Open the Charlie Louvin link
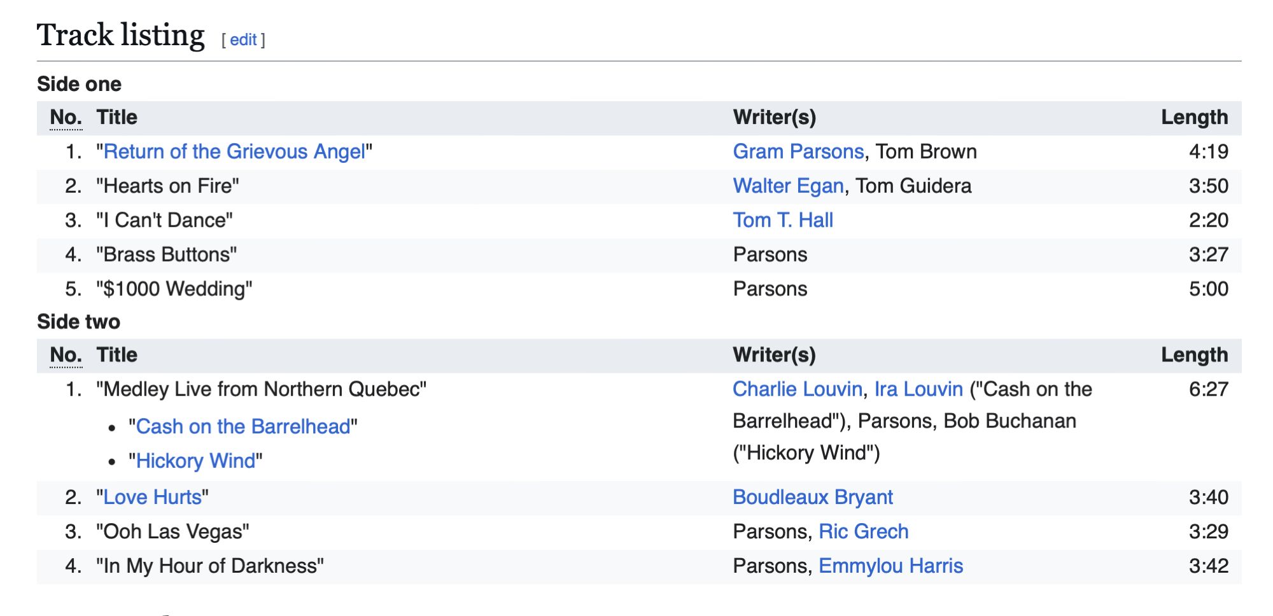Viewport: 1273px width, 616px height. coord(798,389)
